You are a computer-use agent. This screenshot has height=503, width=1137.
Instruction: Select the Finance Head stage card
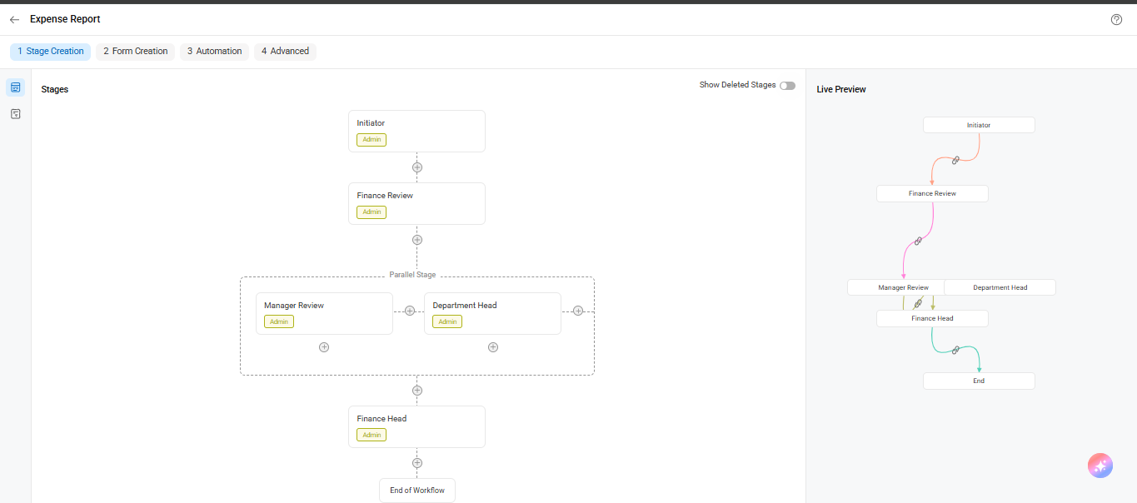point(416,427)
